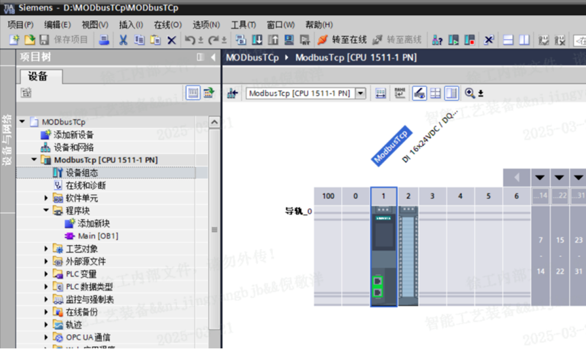Click the Upload from device icon
Image resolution: width=586 pixels, height=349 pixels.
[273, 39]
